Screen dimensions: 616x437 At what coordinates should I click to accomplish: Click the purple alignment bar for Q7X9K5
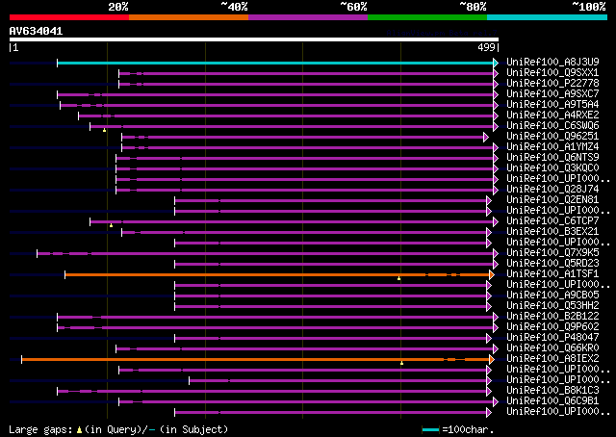pos(266,253)
